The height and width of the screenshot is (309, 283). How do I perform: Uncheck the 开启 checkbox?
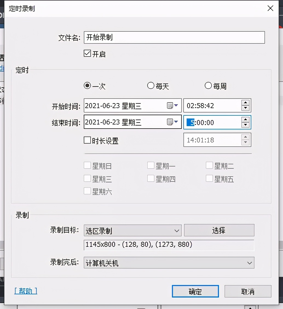[x=87, y=54]
